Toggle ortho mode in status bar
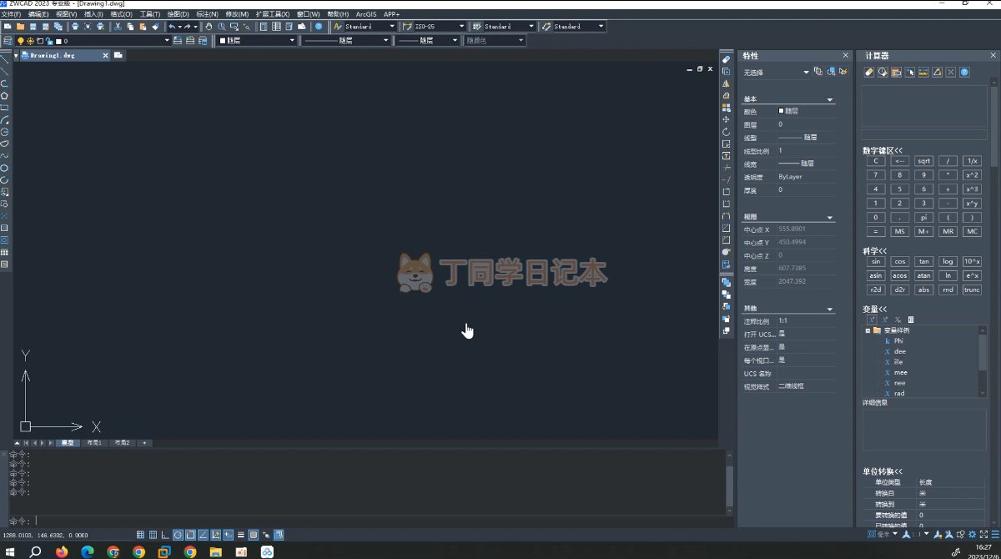 [x=165, y=535]
